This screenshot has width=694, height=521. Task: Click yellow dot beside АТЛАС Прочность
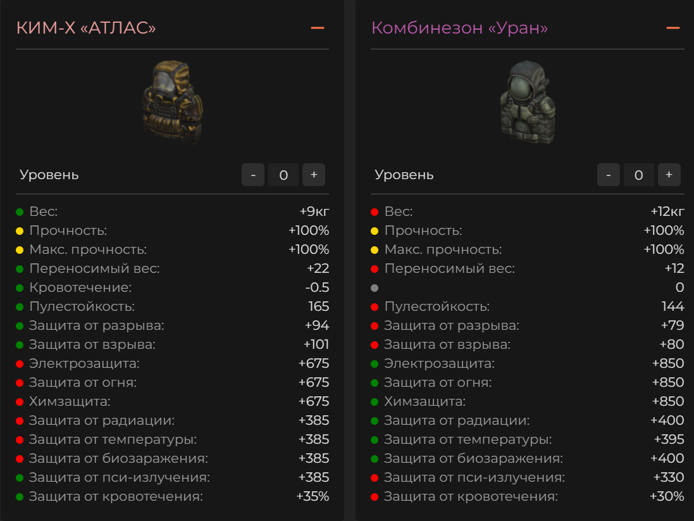pos(20,230)
